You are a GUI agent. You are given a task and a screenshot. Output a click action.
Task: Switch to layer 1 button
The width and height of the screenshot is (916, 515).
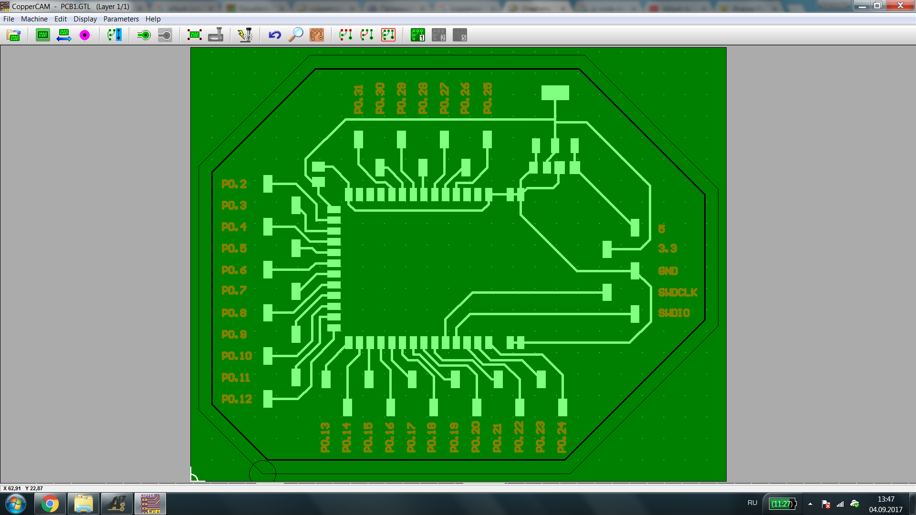pos(418,35)
